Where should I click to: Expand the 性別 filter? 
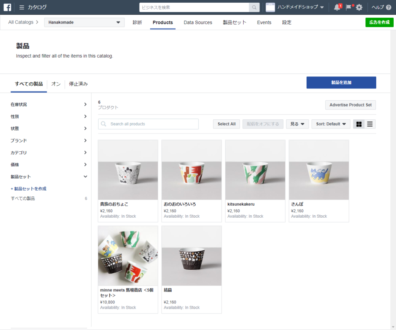point(49,117)
